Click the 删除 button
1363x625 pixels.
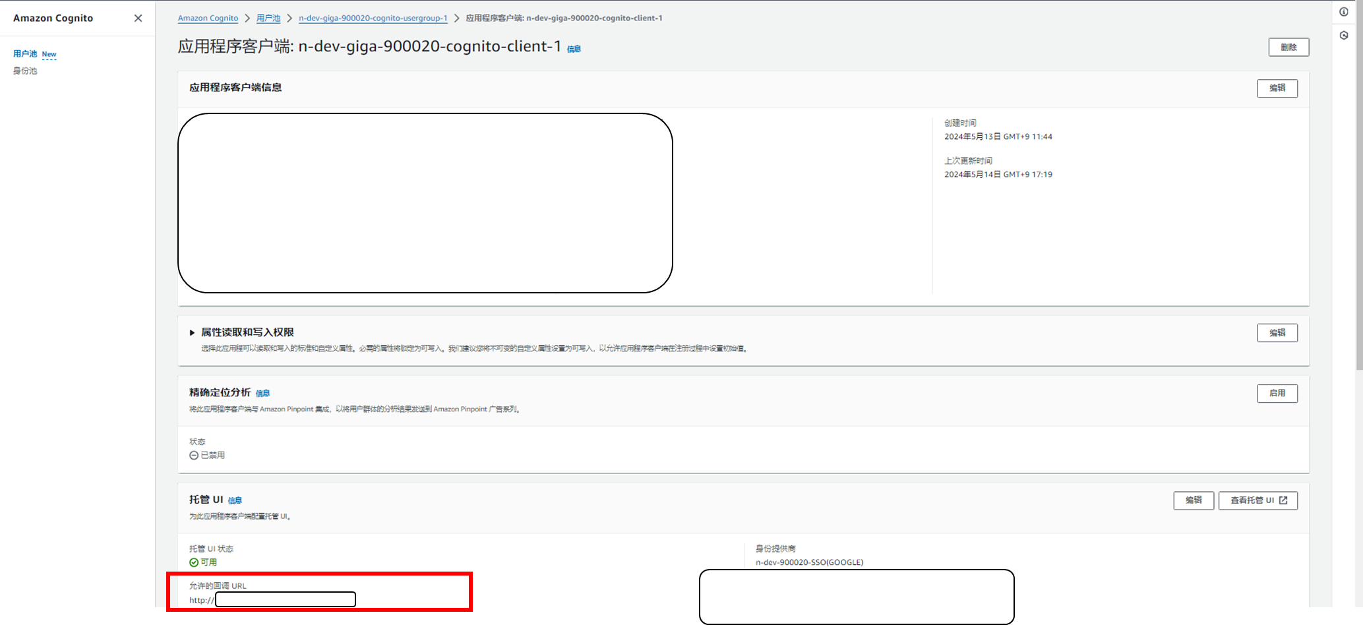(1288, 47)
